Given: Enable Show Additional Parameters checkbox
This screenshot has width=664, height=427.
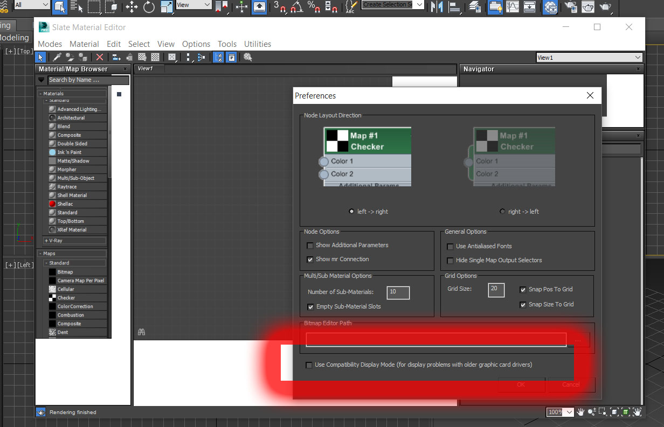Looking at the screenshot, I should coord(310,246).
